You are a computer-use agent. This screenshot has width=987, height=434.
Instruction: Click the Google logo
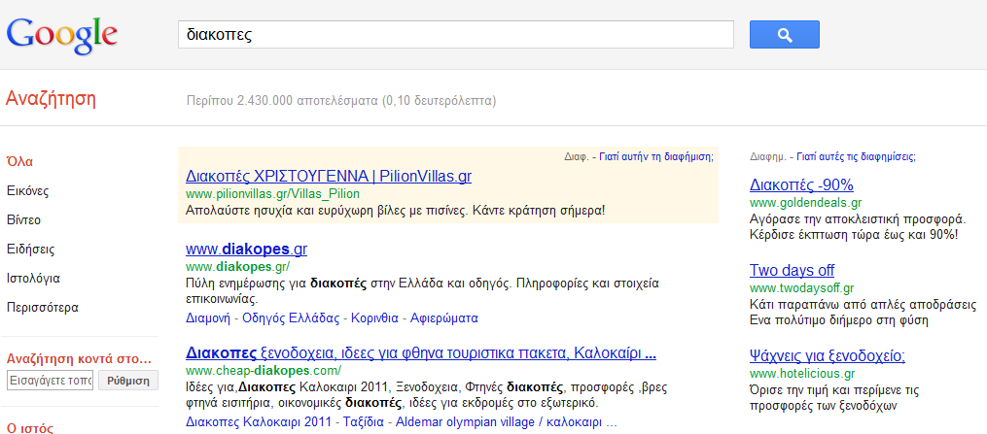[x=61, y=36]
